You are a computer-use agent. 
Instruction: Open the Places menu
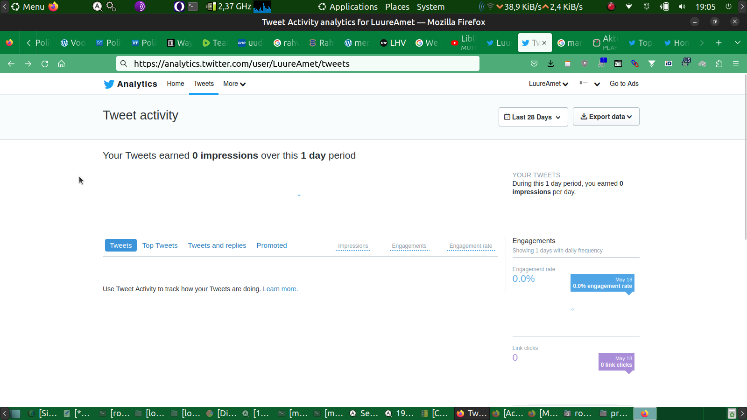397,7
